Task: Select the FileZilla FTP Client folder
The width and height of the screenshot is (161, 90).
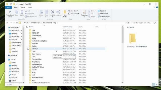Action: [x=38, y=67]
